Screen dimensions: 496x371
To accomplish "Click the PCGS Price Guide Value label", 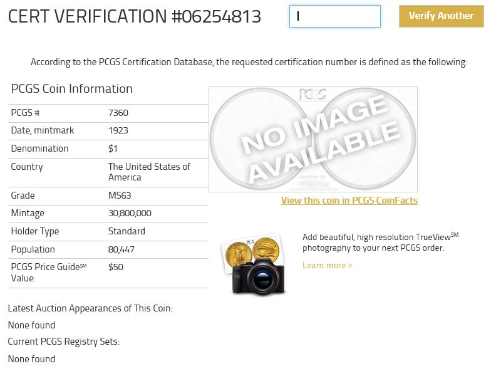I will tap(49, 273).
